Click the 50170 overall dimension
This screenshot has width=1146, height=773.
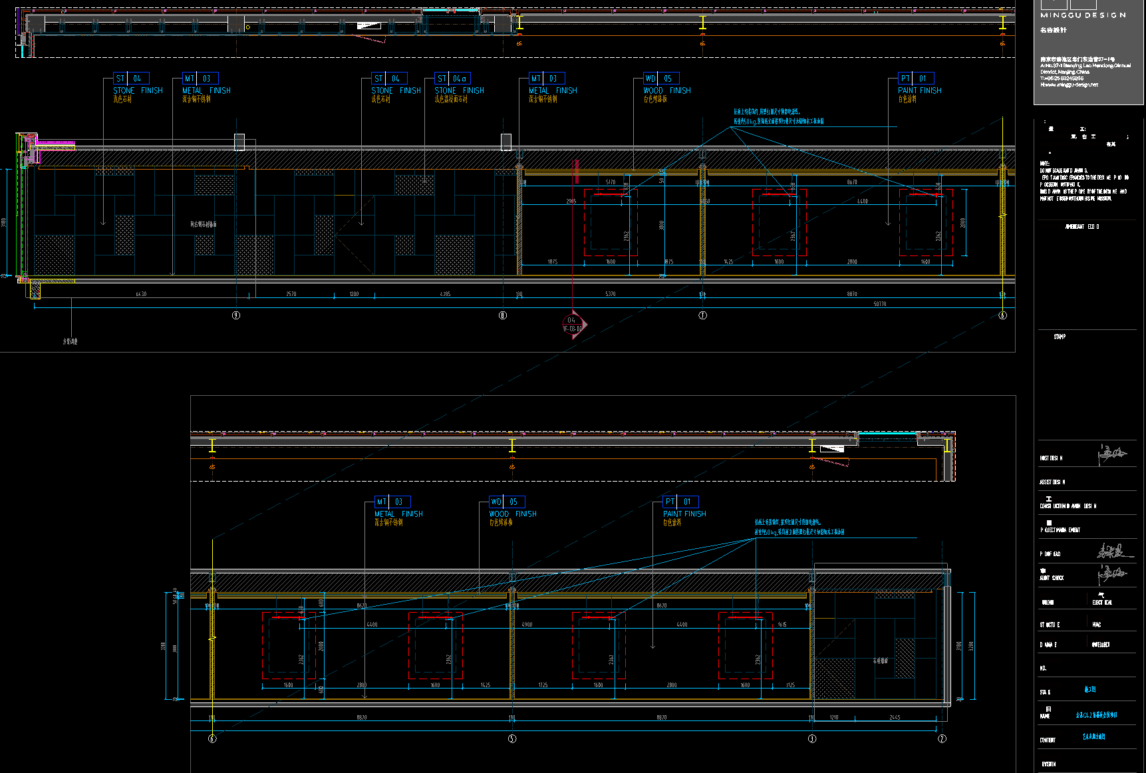click(x=880, y=304)
